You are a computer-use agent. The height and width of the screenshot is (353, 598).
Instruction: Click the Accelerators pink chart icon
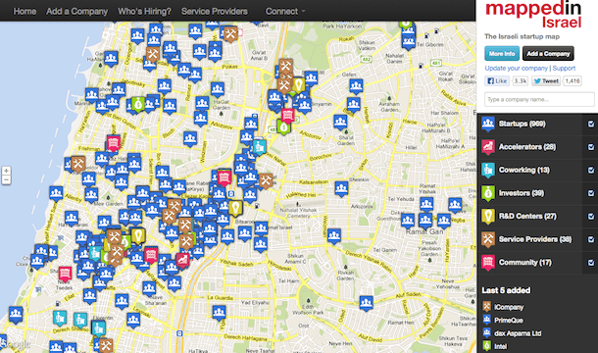tap(488, 147)
